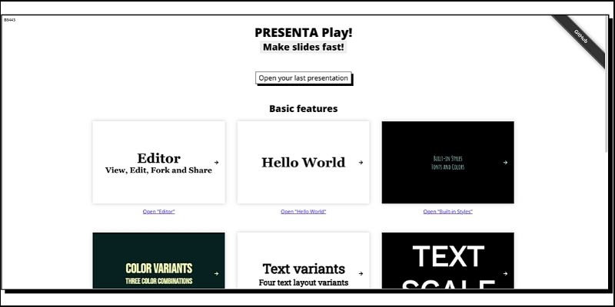Screen dimensions: 615x307
Task: Open the GitHub corner ribbon
Action: (x=581, y=37)
